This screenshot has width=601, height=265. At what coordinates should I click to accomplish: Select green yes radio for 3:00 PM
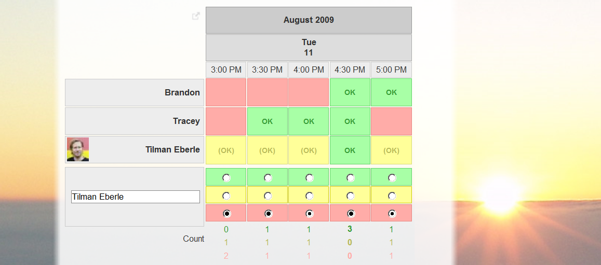click(x=226, y=178)
